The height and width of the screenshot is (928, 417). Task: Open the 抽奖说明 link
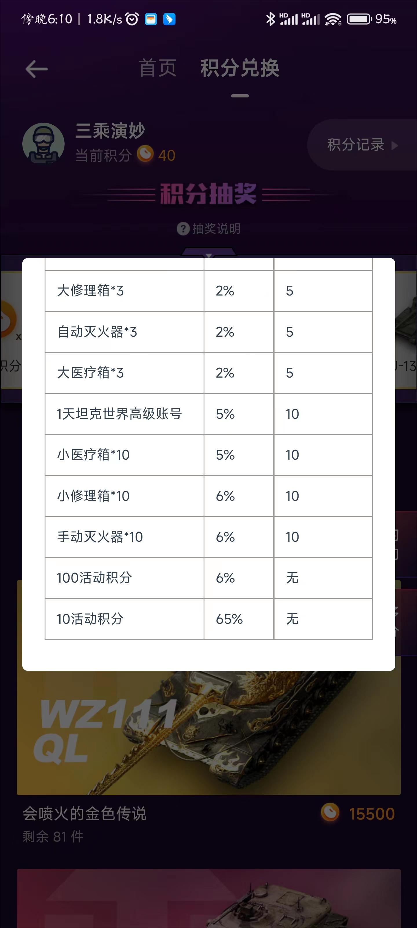pos(216,229)
